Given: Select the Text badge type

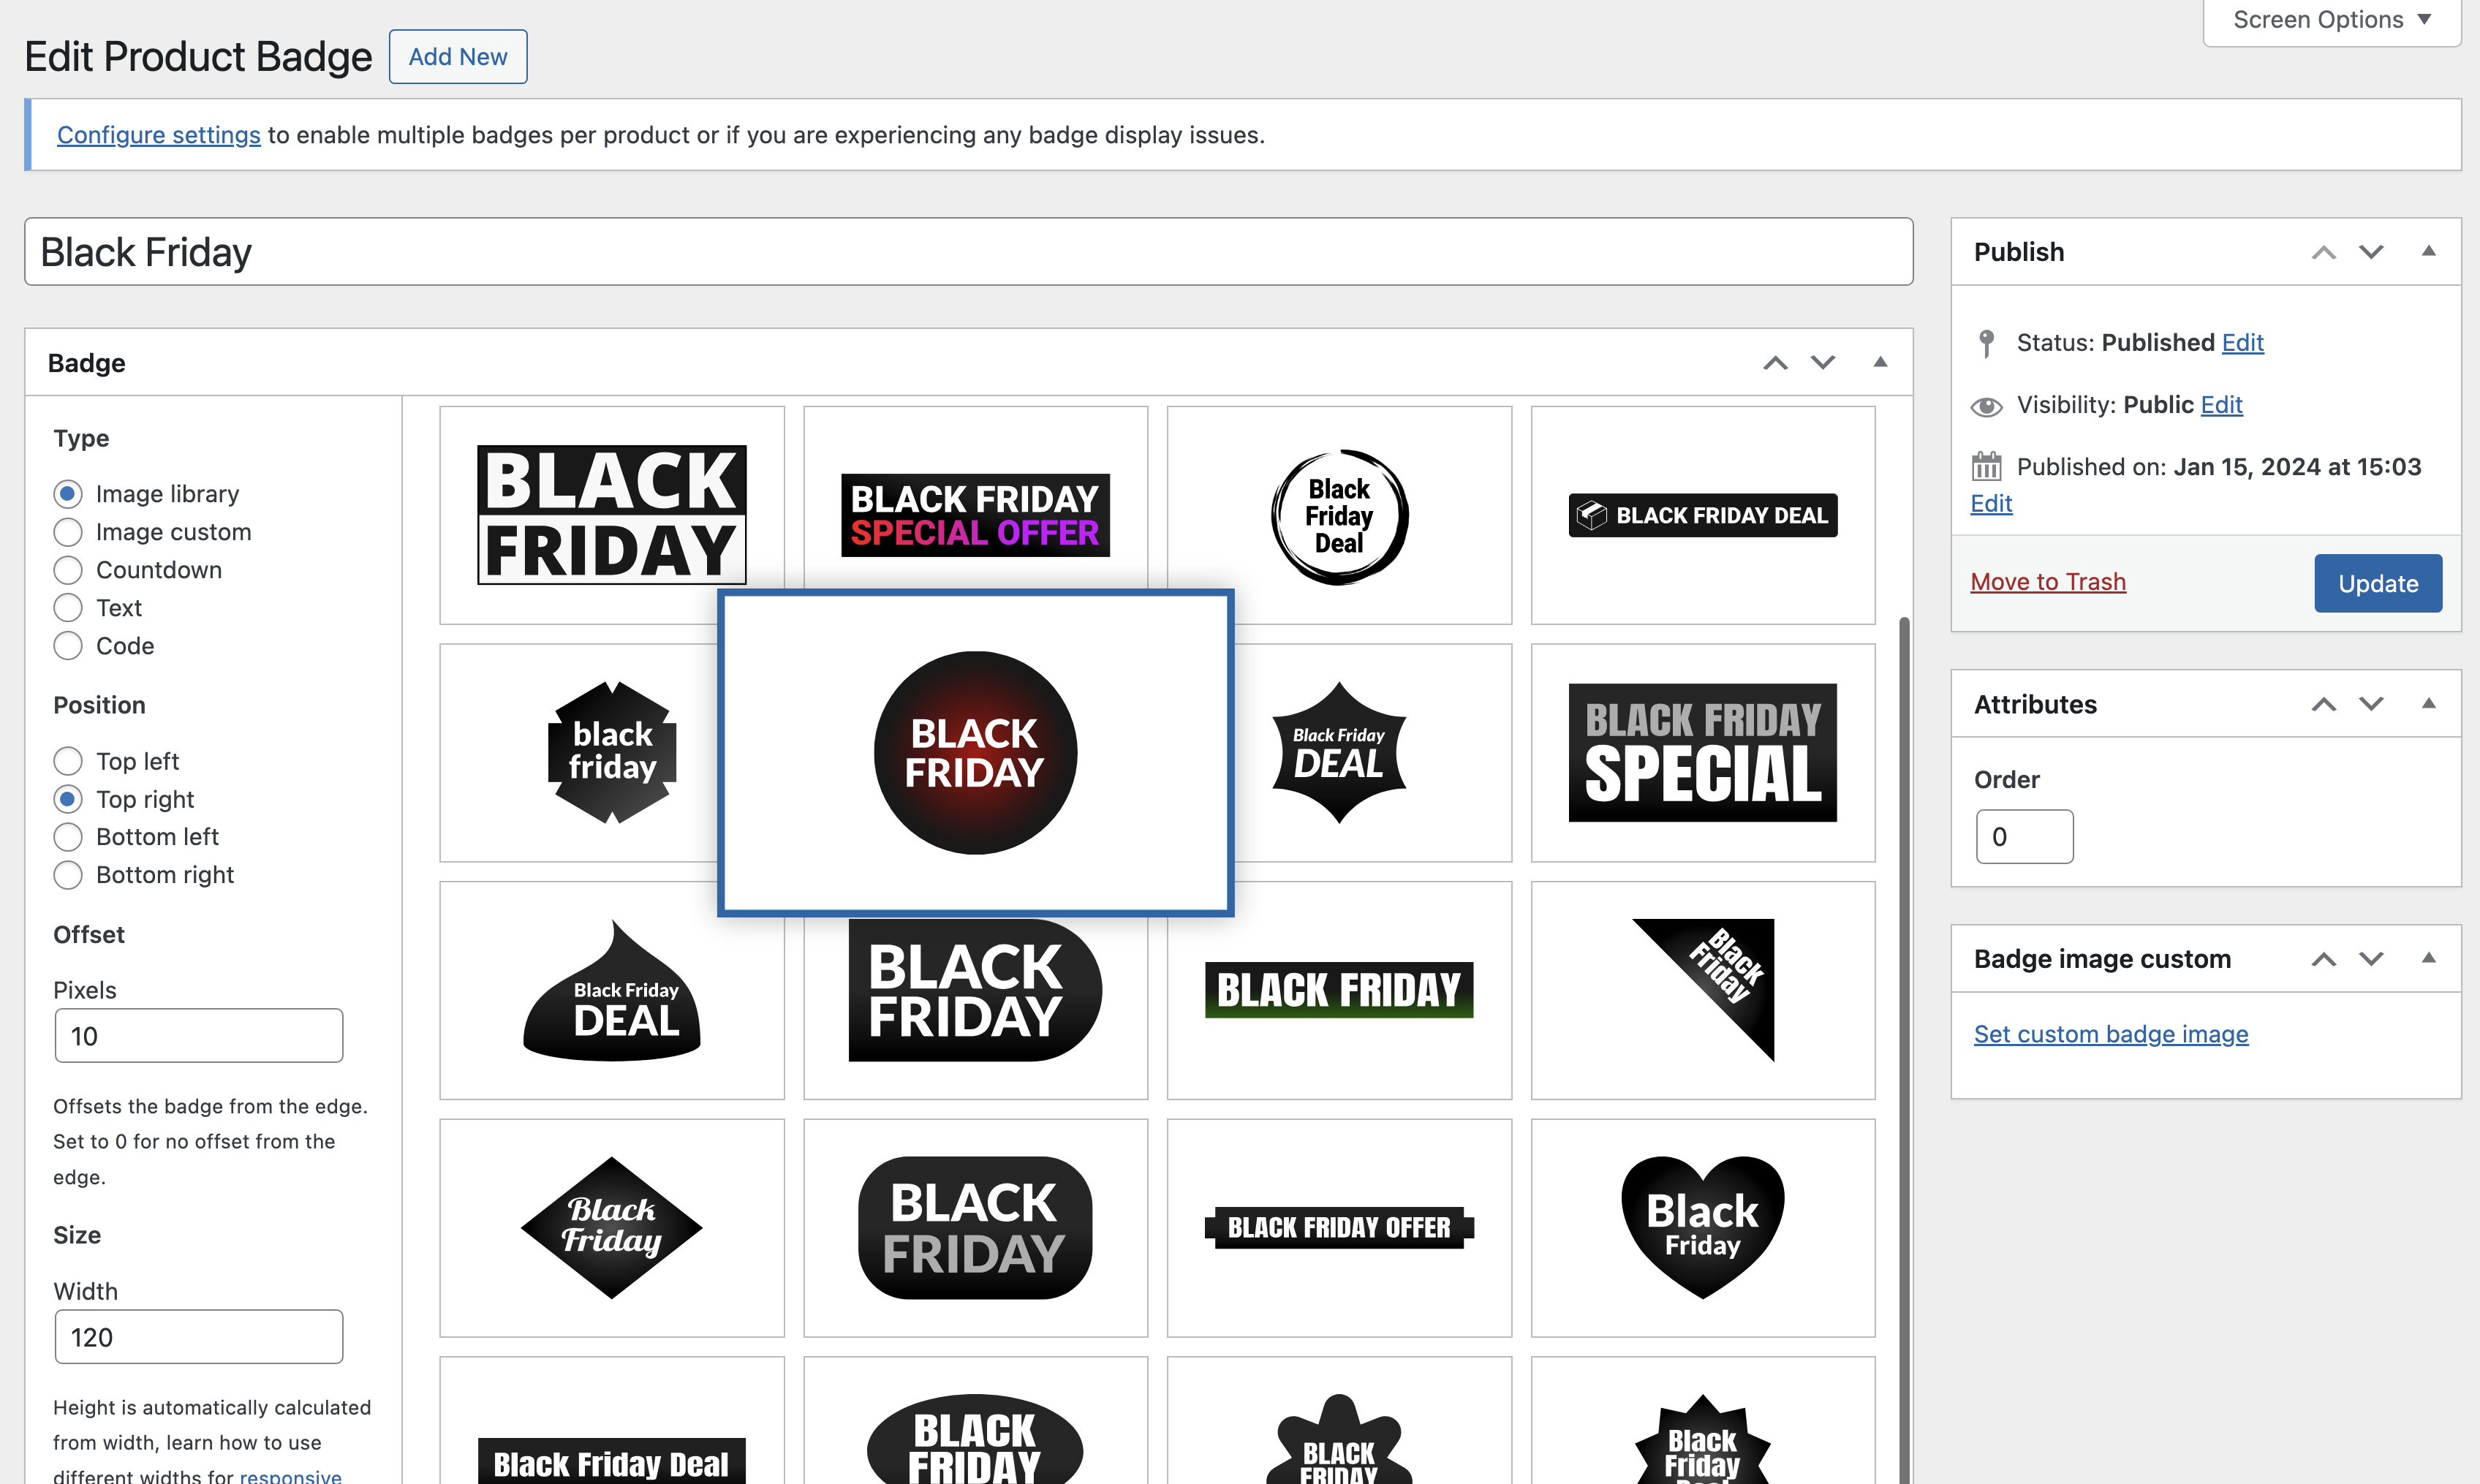Looking at the screenshot, I should click(x=68, y=607).
